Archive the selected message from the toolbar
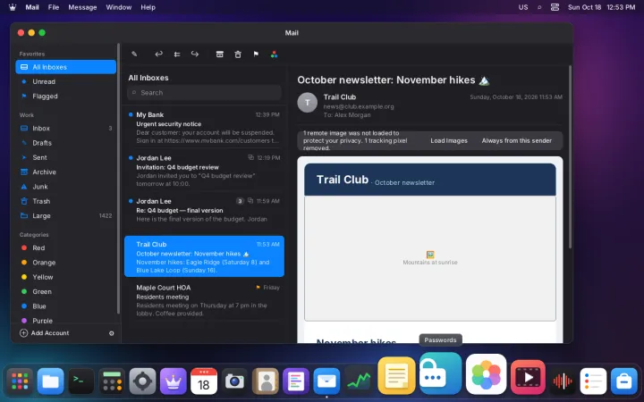 (220, 54)
